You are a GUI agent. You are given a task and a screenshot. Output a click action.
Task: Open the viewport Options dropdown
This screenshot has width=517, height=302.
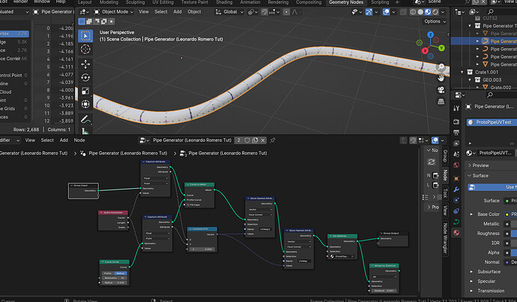[435, 22]
